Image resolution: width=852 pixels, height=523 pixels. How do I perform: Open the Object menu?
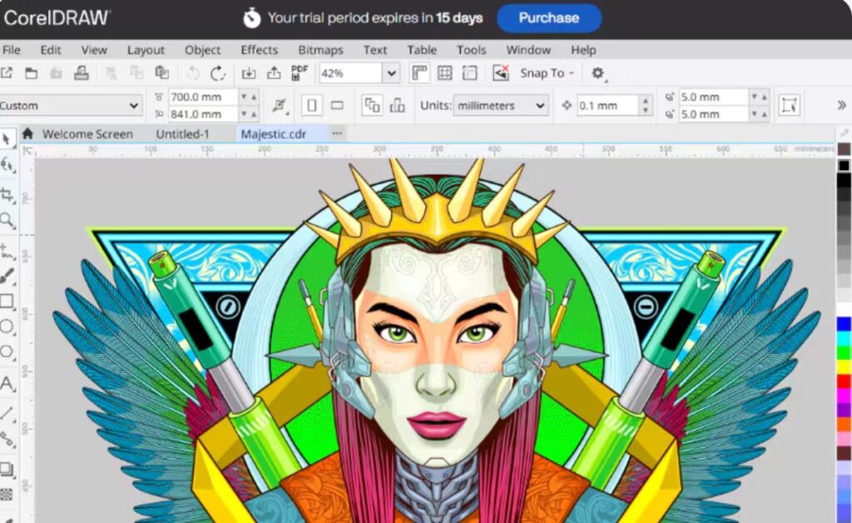click(202, 50)
